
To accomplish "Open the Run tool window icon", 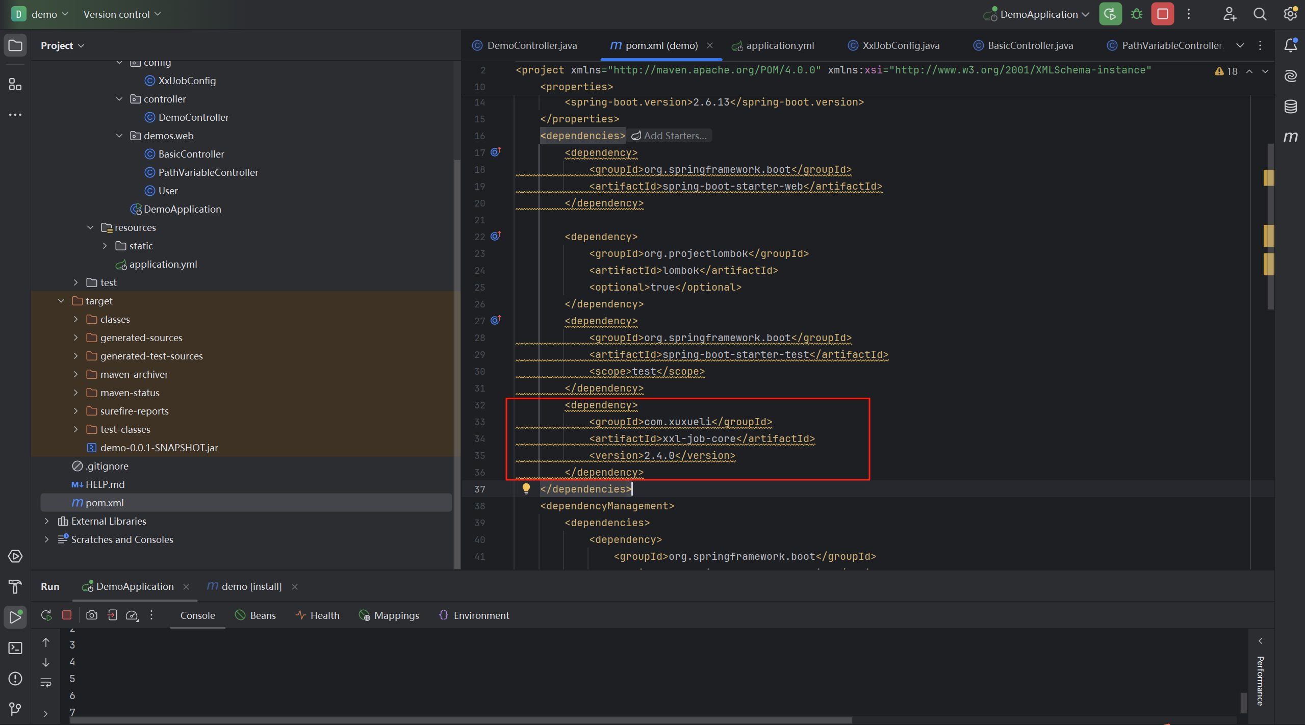I will [15, 617].
